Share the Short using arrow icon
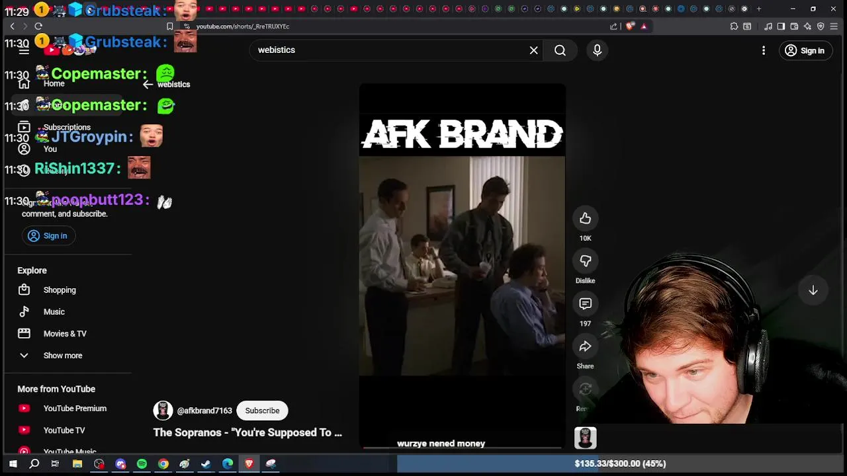 (585, 346)
